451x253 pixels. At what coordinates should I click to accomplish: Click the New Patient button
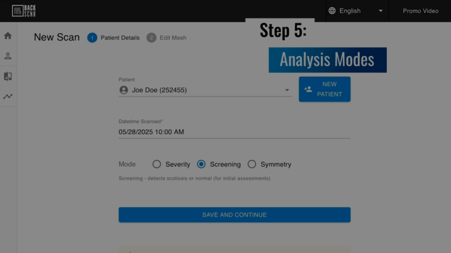325,89
